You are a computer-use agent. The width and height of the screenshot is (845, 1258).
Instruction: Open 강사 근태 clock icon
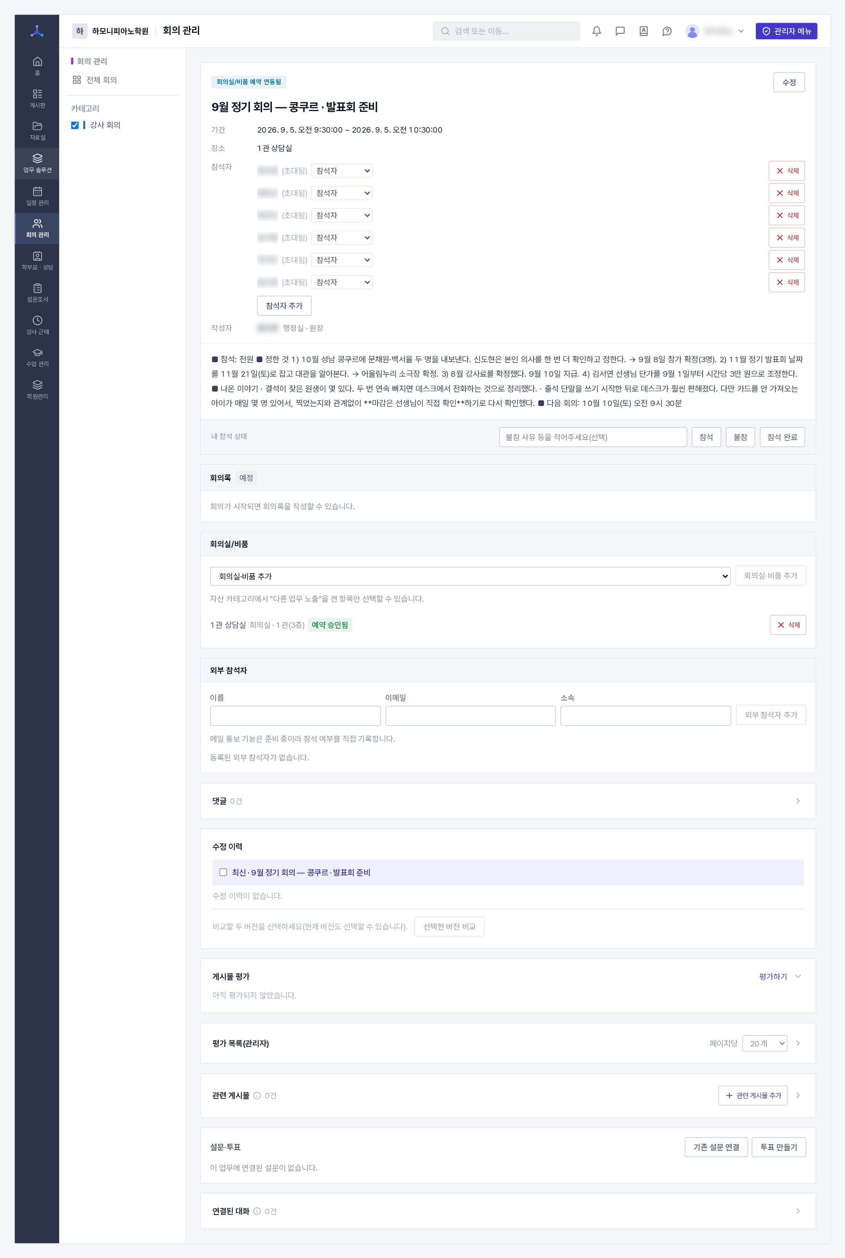tap(37, 325)
